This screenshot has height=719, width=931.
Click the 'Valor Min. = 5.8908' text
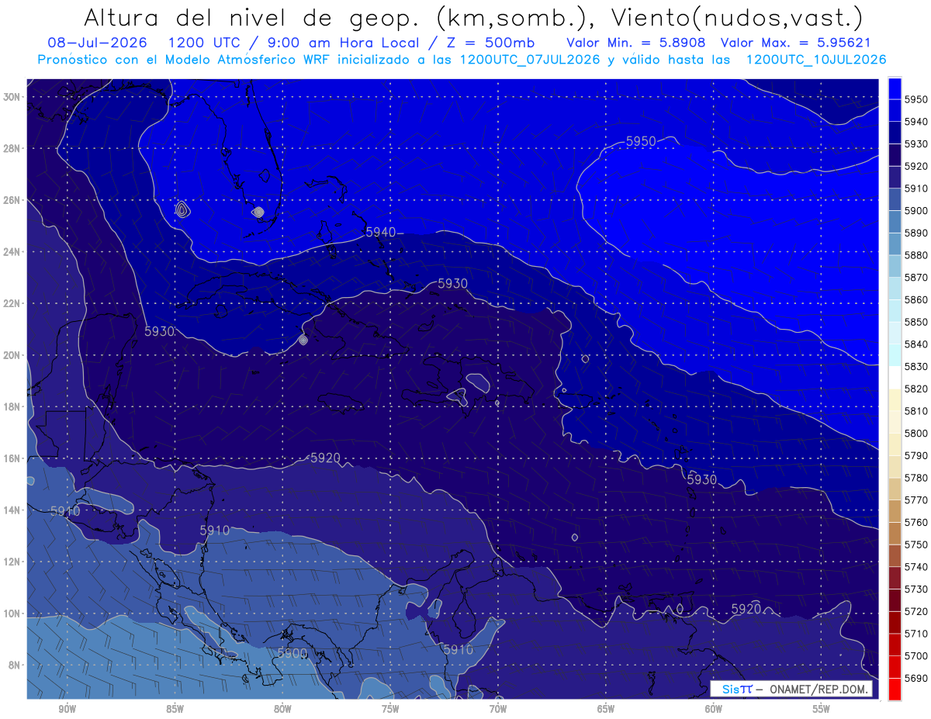pyautogui.click(x=636, y=43)
